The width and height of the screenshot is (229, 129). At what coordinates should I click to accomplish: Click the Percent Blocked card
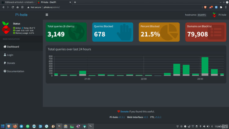[159, 32]
